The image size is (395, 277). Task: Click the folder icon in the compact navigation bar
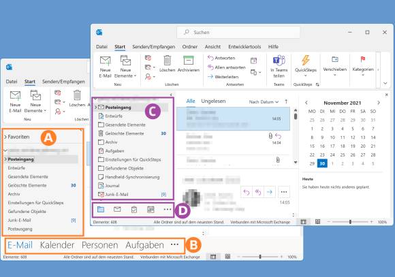(x=101, y=209)
